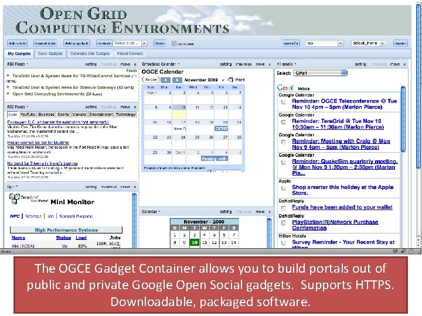Open the GMail account Select dropdown
This screenshot has height=316, width=422.
[x=320, y=73]
